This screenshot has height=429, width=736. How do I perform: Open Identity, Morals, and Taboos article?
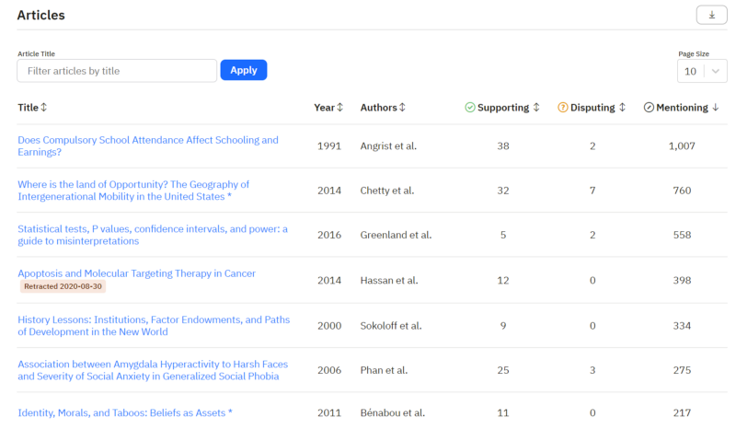(124, 413)
